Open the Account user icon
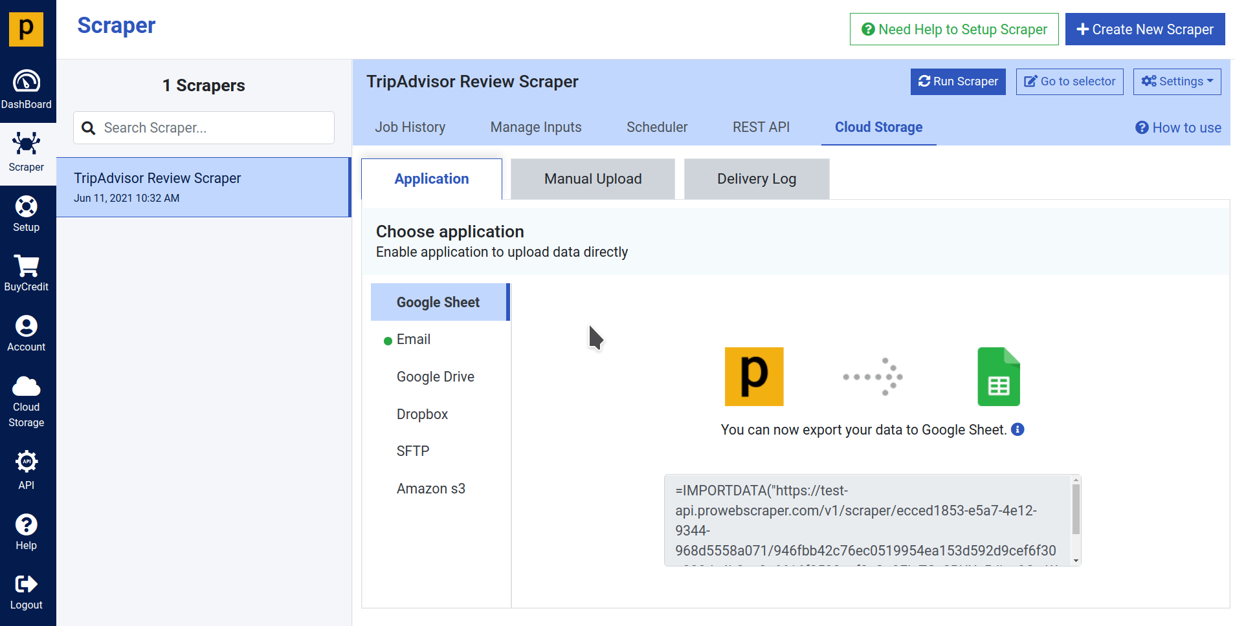This screenshot has height=626, width=1235. 27,327
